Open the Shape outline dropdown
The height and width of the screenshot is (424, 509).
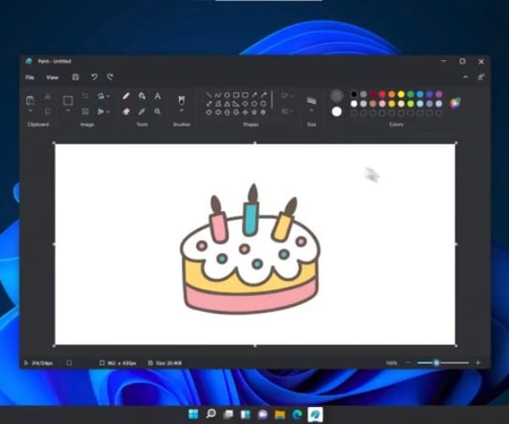pyautogui.click(x=287, y=96)
